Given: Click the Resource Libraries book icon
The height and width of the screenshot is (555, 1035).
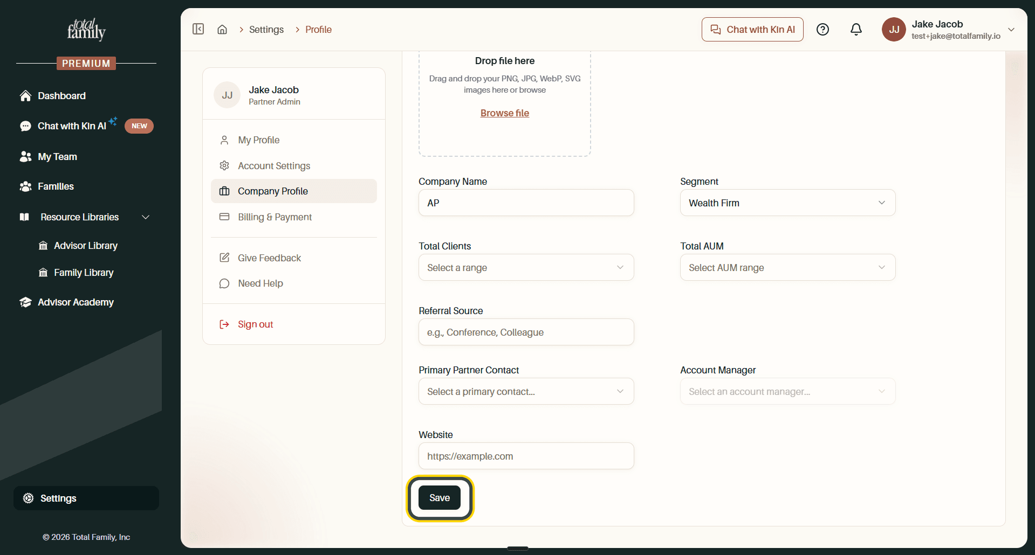Looking at the screenshot, I should pos(24,217).
